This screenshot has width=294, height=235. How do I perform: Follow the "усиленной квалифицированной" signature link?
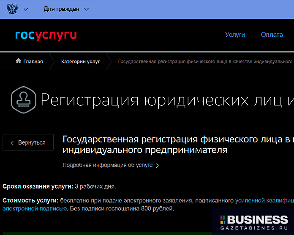(264, 200)
